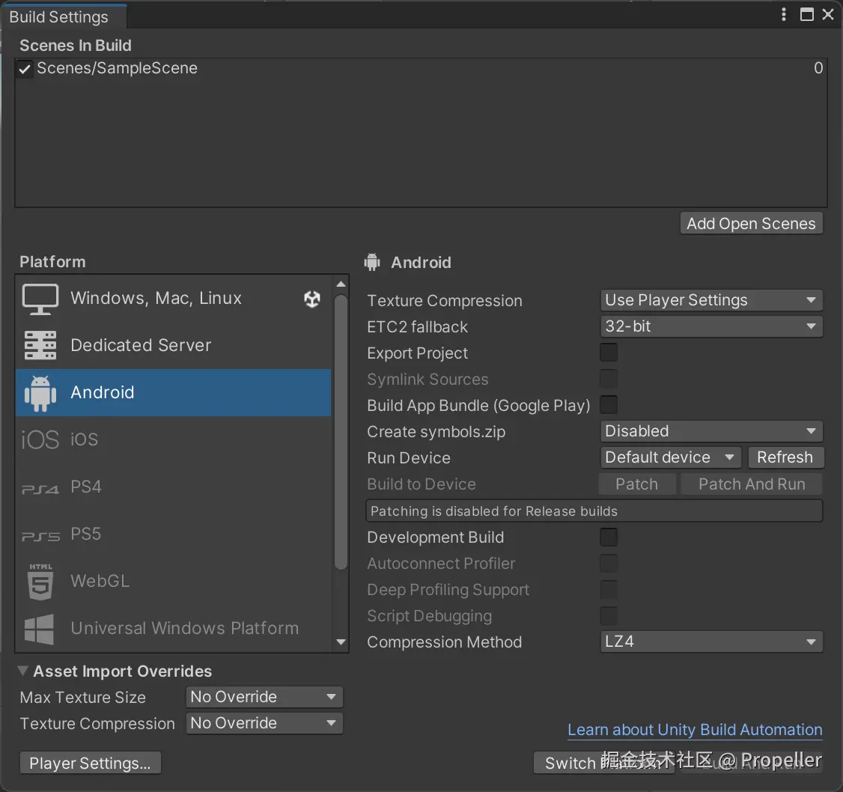
Task: Open the Compression Method dropdown
Action: 711,642
